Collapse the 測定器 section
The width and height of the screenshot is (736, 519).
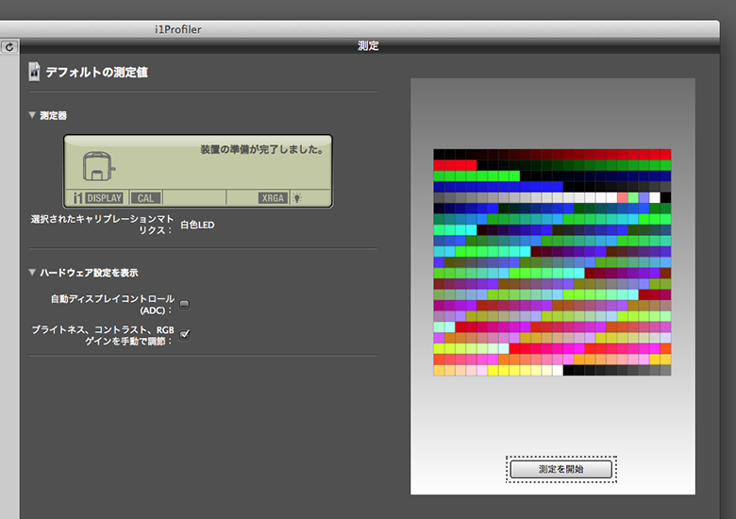click(34, 116)
